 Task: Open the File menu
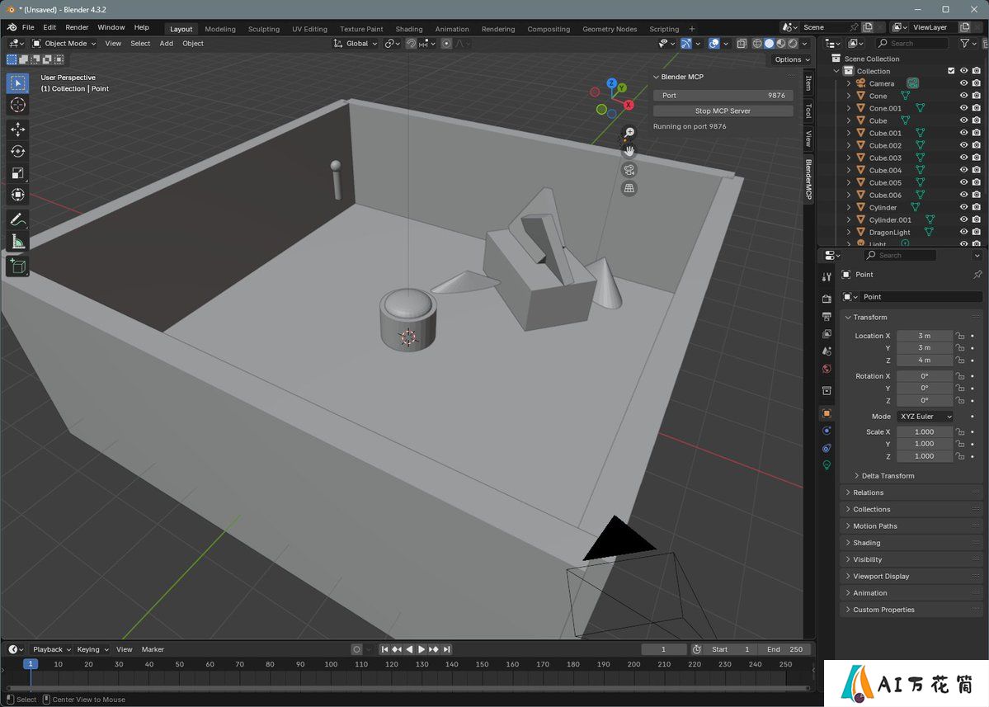(28, 27)
